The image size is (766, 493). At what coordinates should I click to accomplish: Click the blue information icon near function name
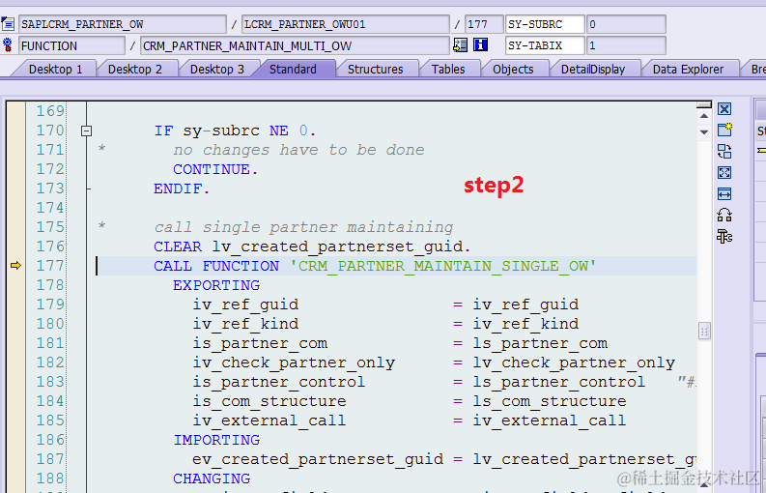coord(481,45)
